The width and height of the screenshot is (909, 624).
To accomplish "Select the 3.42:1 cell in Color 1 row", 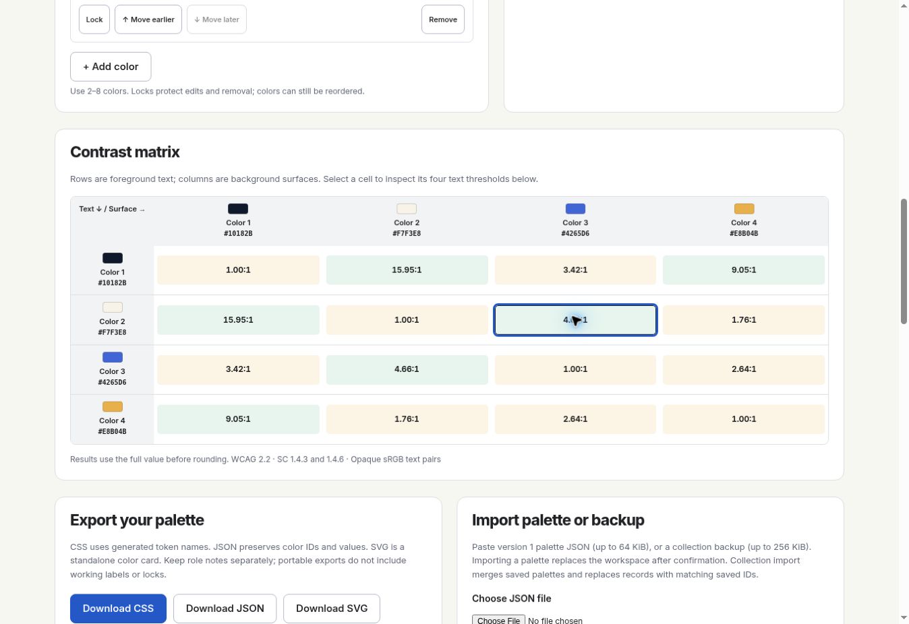I will tap(575, 270).
